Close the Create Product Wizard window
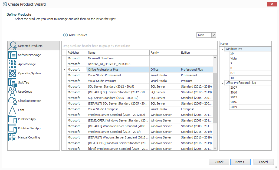 [x=272, y=4]
